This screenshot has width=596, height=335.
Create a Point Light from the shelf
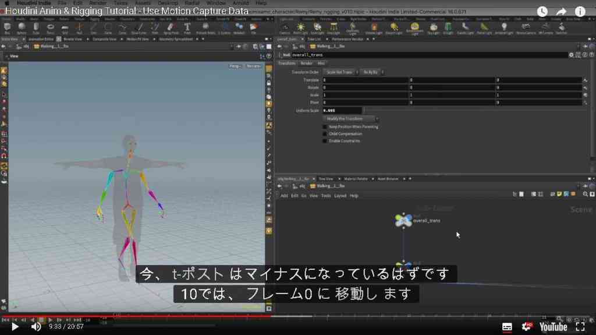tap(301, 27)
